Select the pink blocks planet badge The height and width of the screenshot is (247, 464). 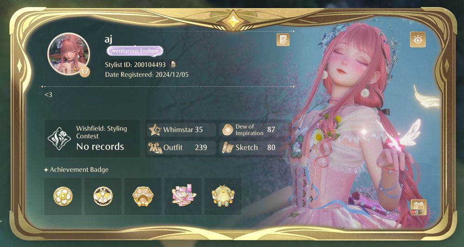coord(183,196)
